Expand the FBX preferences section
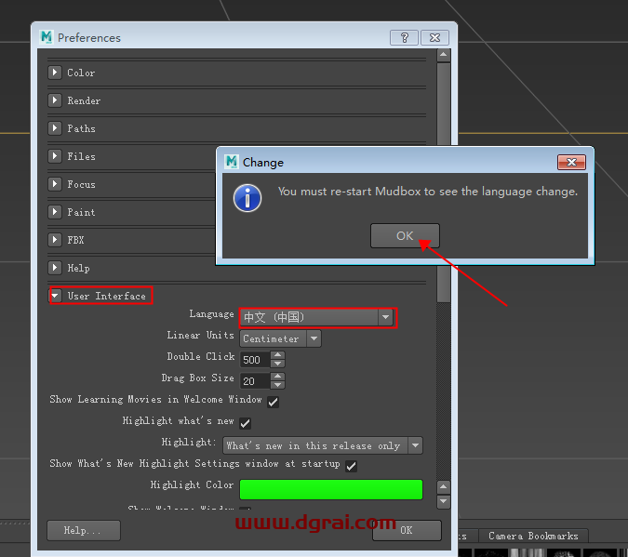The height and width of the screenshot is (557, 628). tap(55, 240)
